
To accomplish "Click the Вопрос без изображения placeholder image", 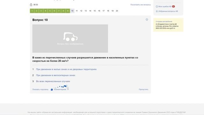I will (70, 39).
